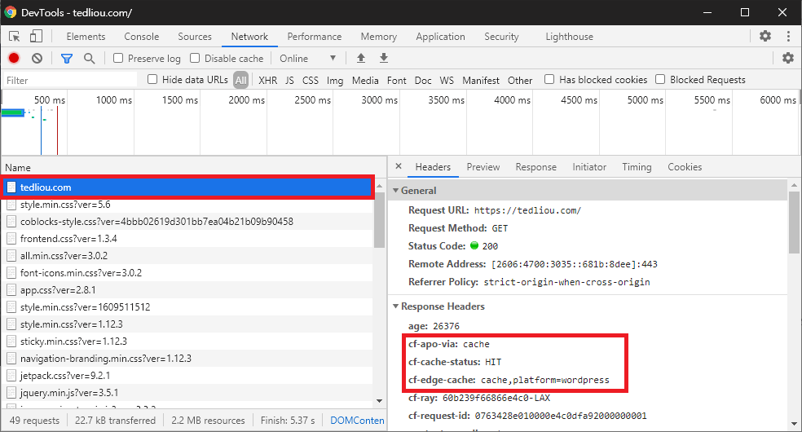The image size is (802, 432).
Task: Go to the Sources tab
Action: 195,37
